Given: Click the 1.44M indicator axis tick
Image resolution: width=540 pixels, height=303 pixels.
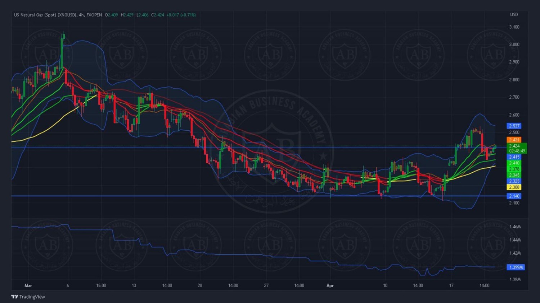Looking at the screenshot, I should [x=515, y=240].
